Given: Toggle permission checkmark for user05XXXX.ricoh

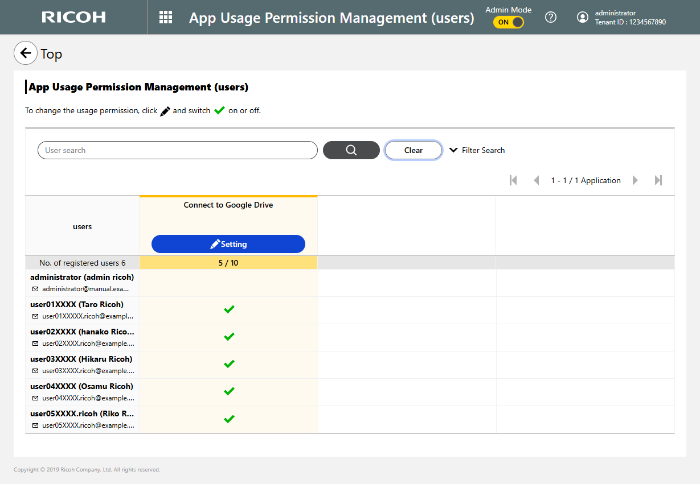Looking at the screenshot, I should [229, 419].
